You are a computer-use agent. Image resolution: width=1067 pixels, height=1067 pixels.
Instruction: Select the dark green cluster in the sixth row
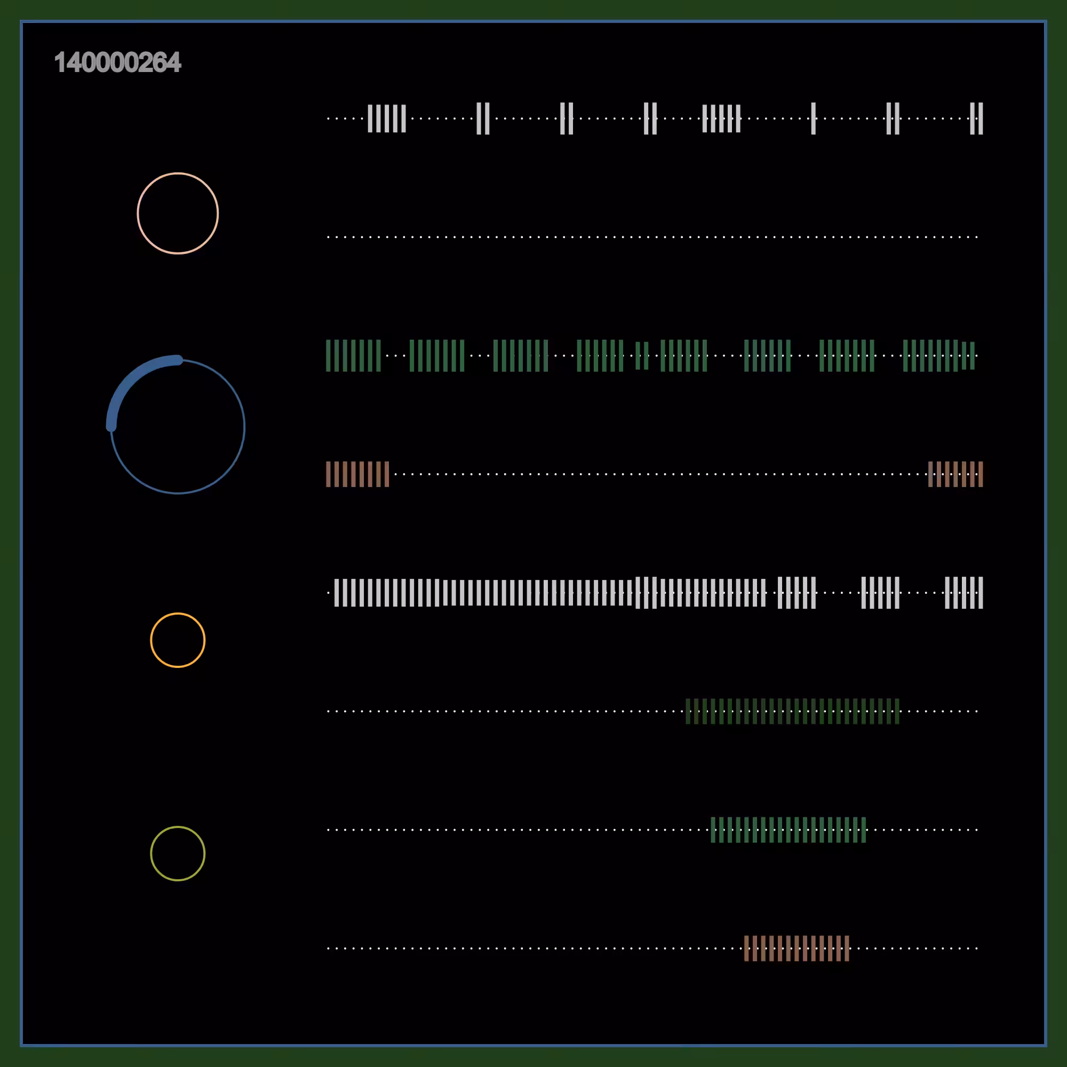pos(793,711)
